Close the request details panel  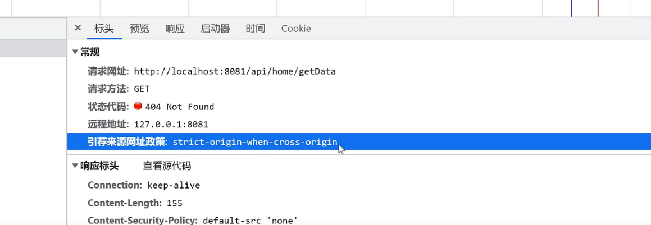[x=78, y=28]
